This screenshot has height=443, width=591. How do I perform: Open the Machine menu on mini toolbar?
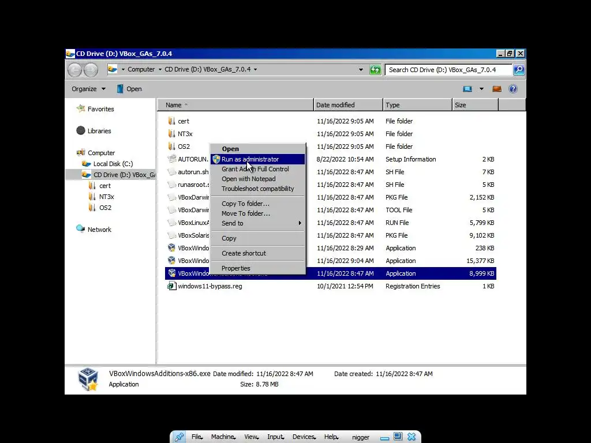223,437
